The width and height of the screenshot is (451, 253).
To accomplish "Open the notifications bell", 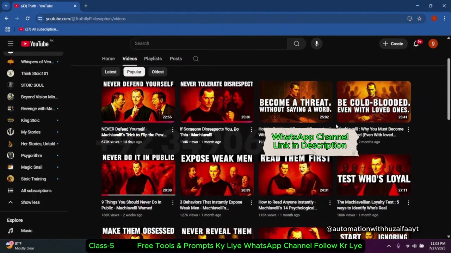I will [416, 44].
